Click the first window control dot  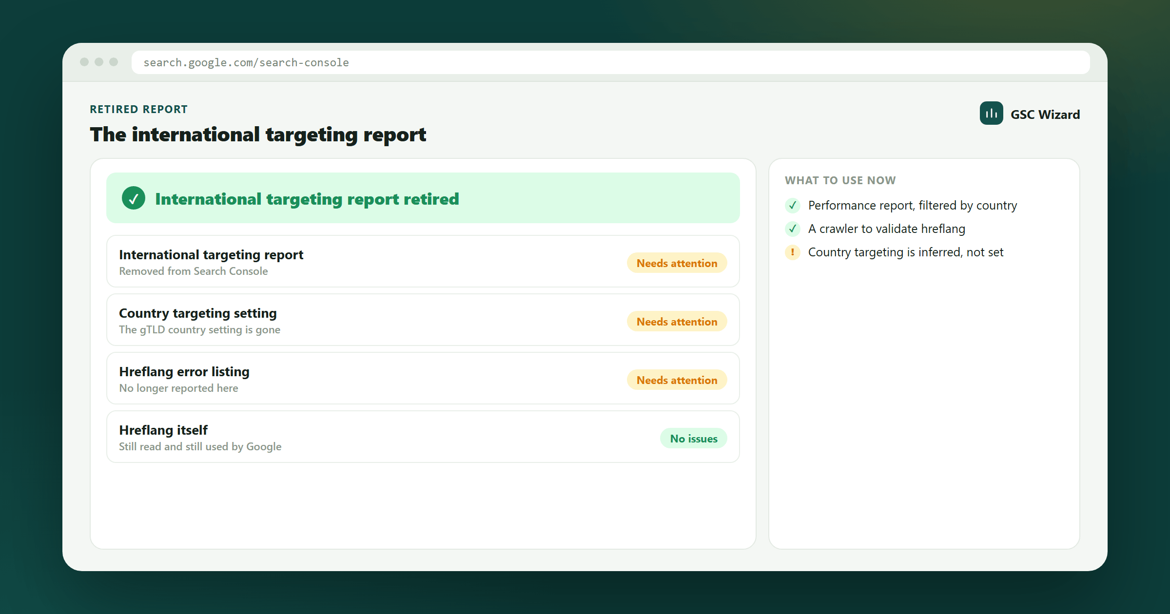[x=84, y=62]
